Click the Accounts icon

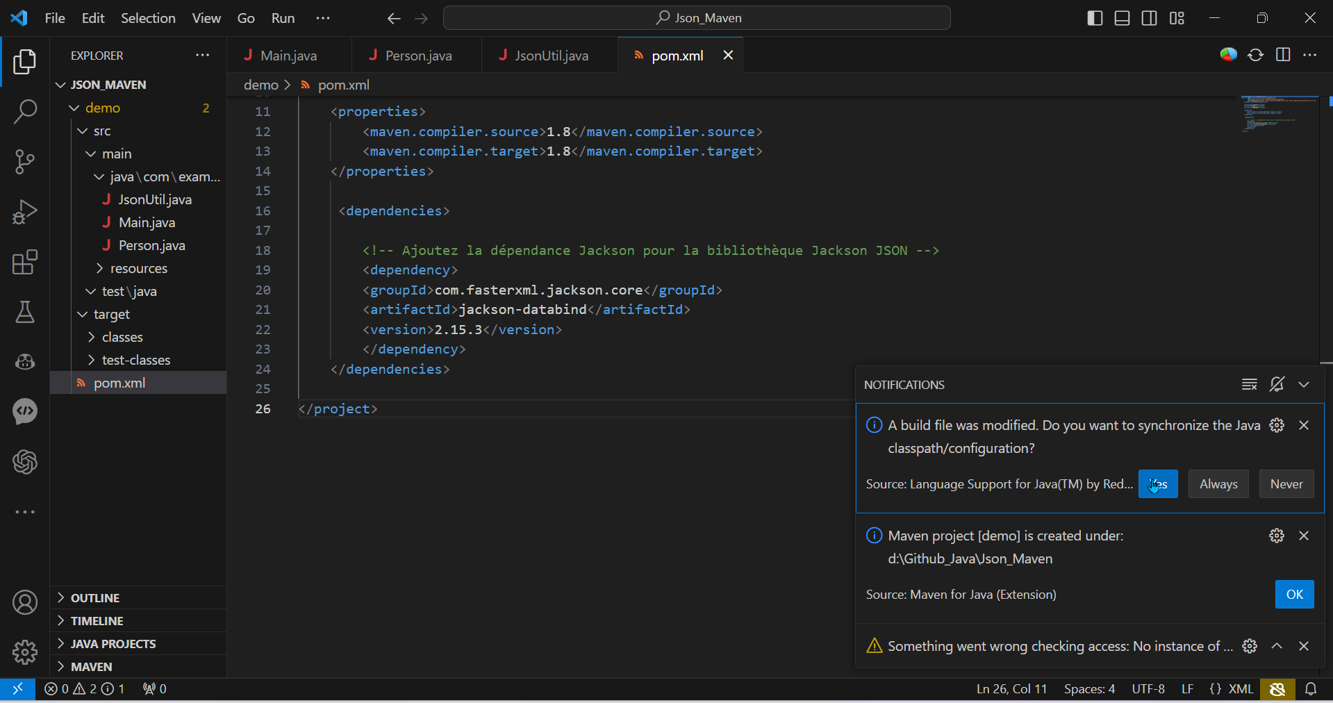[x=25, y=602]
